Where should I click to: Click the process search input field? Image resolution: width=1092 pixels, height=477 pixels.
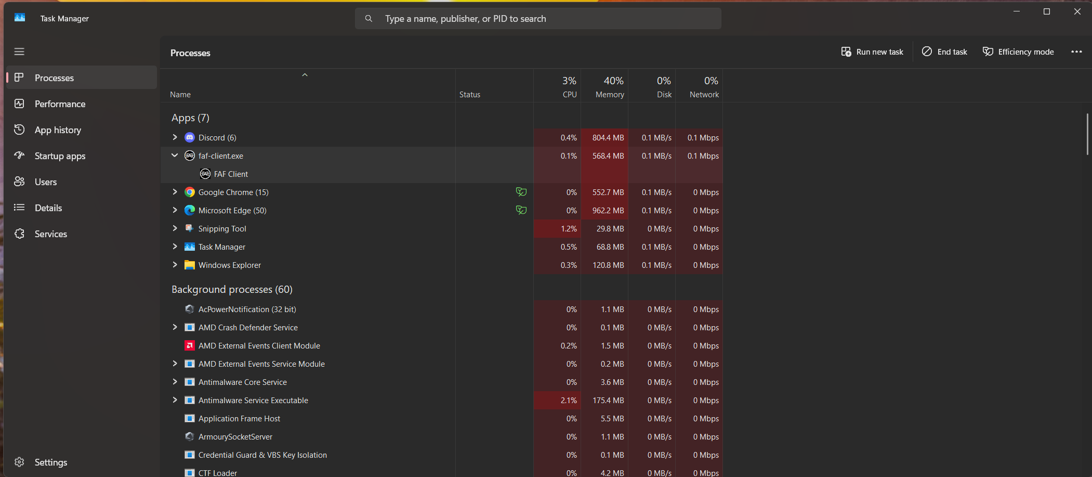click(x=538, y=19)
